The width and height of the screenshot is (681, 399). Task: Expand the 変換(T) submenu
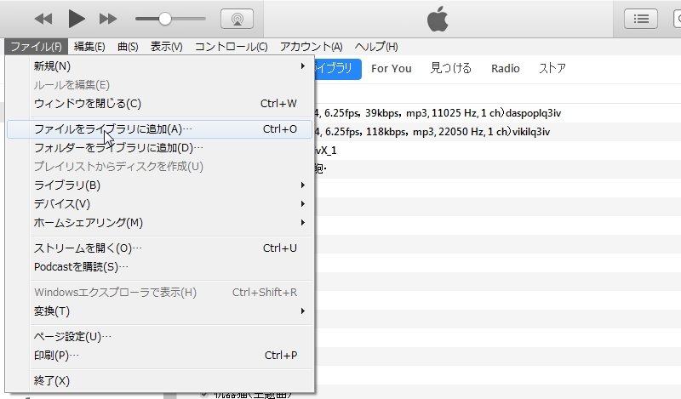(x=159, y=311)
